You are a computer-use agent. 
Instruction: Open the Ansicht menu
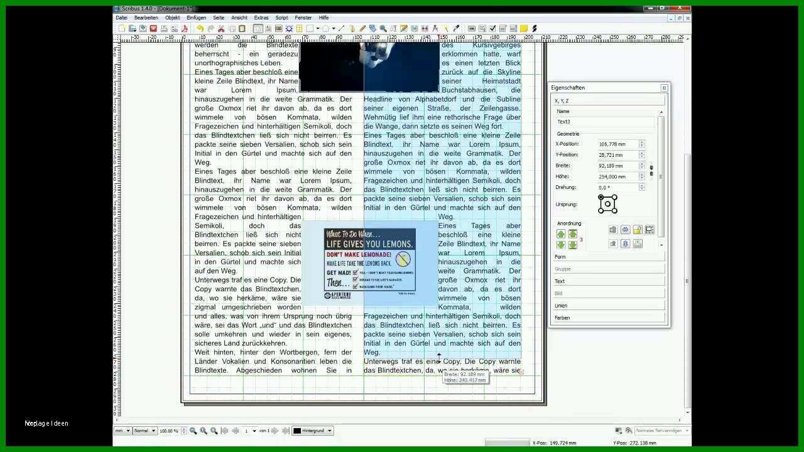239,18
